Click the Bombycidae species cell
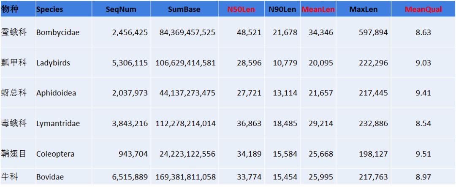Screen dimensions: 456x187 pos(58,33)
